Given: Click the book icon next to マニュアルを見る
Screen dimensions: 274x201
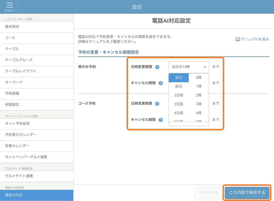Looking at the screenshot, I should click(x=238, y=39).
